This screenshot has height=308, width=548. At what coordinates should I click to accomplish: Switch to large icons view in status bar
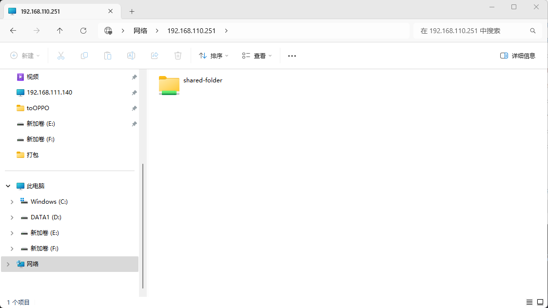[540, 302]
